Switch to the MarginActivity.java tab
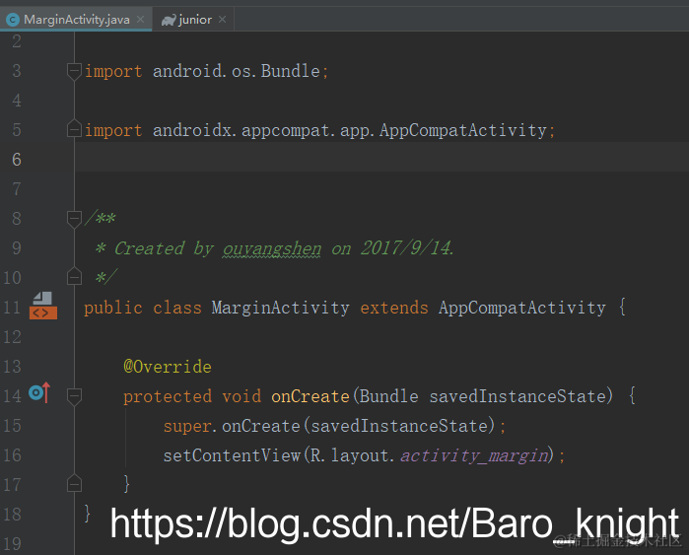Image resolution: width=689 pixels, height=555 pixels. coord(76,20)
